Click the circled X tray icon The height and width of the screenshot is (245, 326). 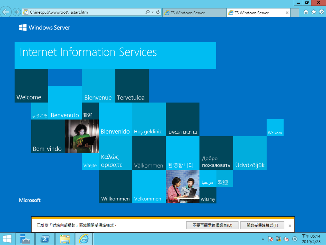[x=295, y=239]
